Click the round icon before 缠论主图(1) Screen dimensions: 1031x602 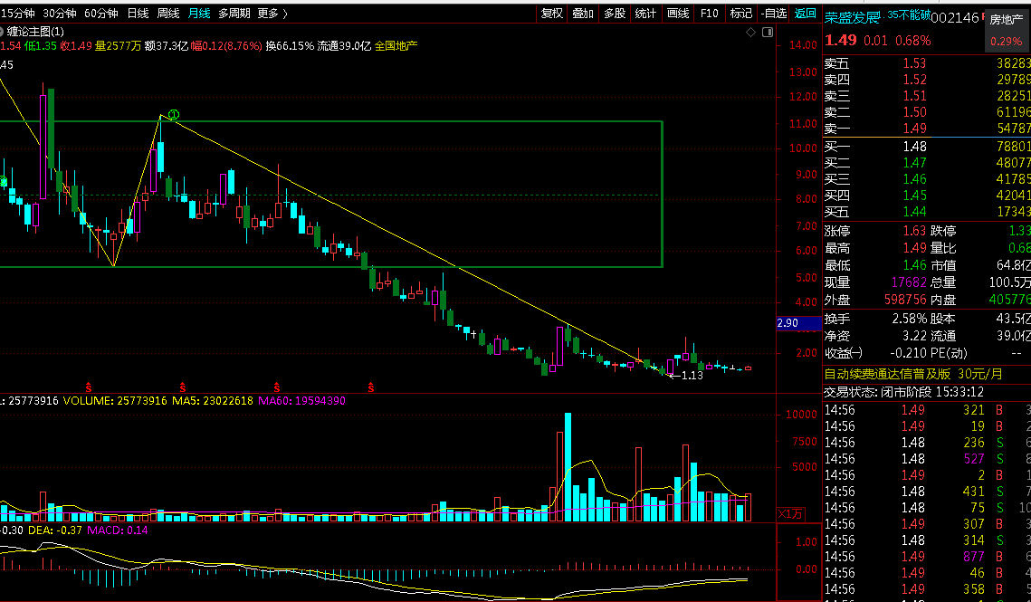pyautogui.click(x=2, y=32)
